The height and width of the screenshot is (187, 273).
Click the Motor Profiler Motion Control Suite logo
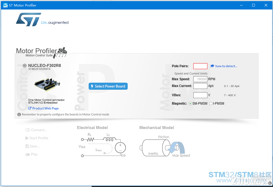point(41,53)
